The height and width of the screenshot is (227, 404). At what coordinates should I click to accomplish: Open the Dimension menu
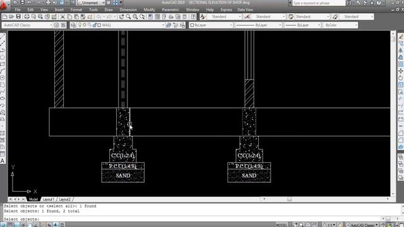tap(128, 10)
